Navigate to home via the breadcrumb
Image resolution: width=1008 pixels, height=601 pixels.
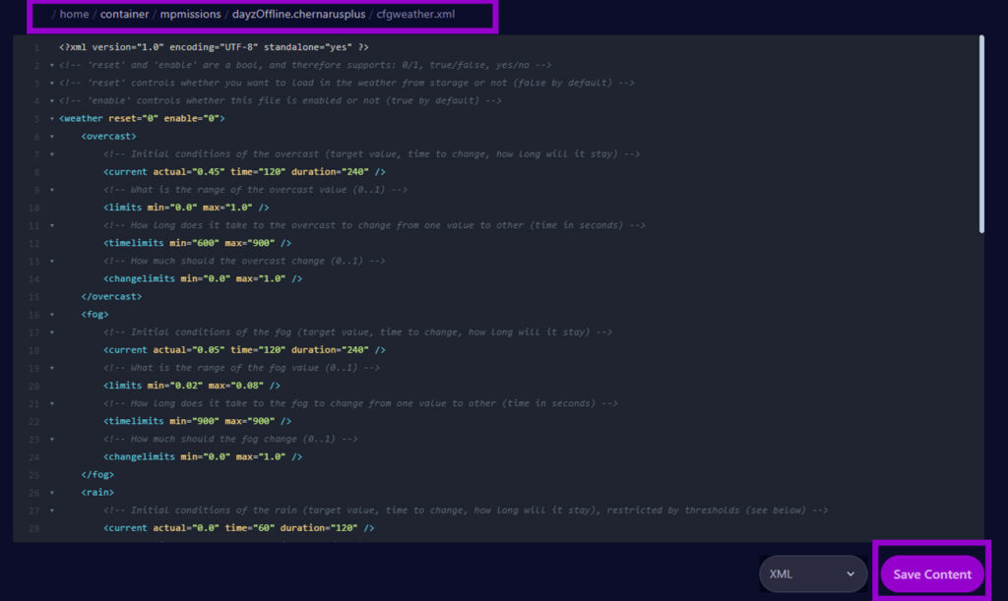[x=73, y=14]
